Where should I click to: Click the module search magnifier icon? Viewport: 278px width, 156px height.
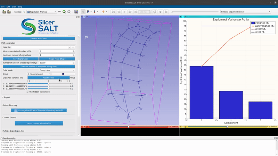[x=24, y=12]
